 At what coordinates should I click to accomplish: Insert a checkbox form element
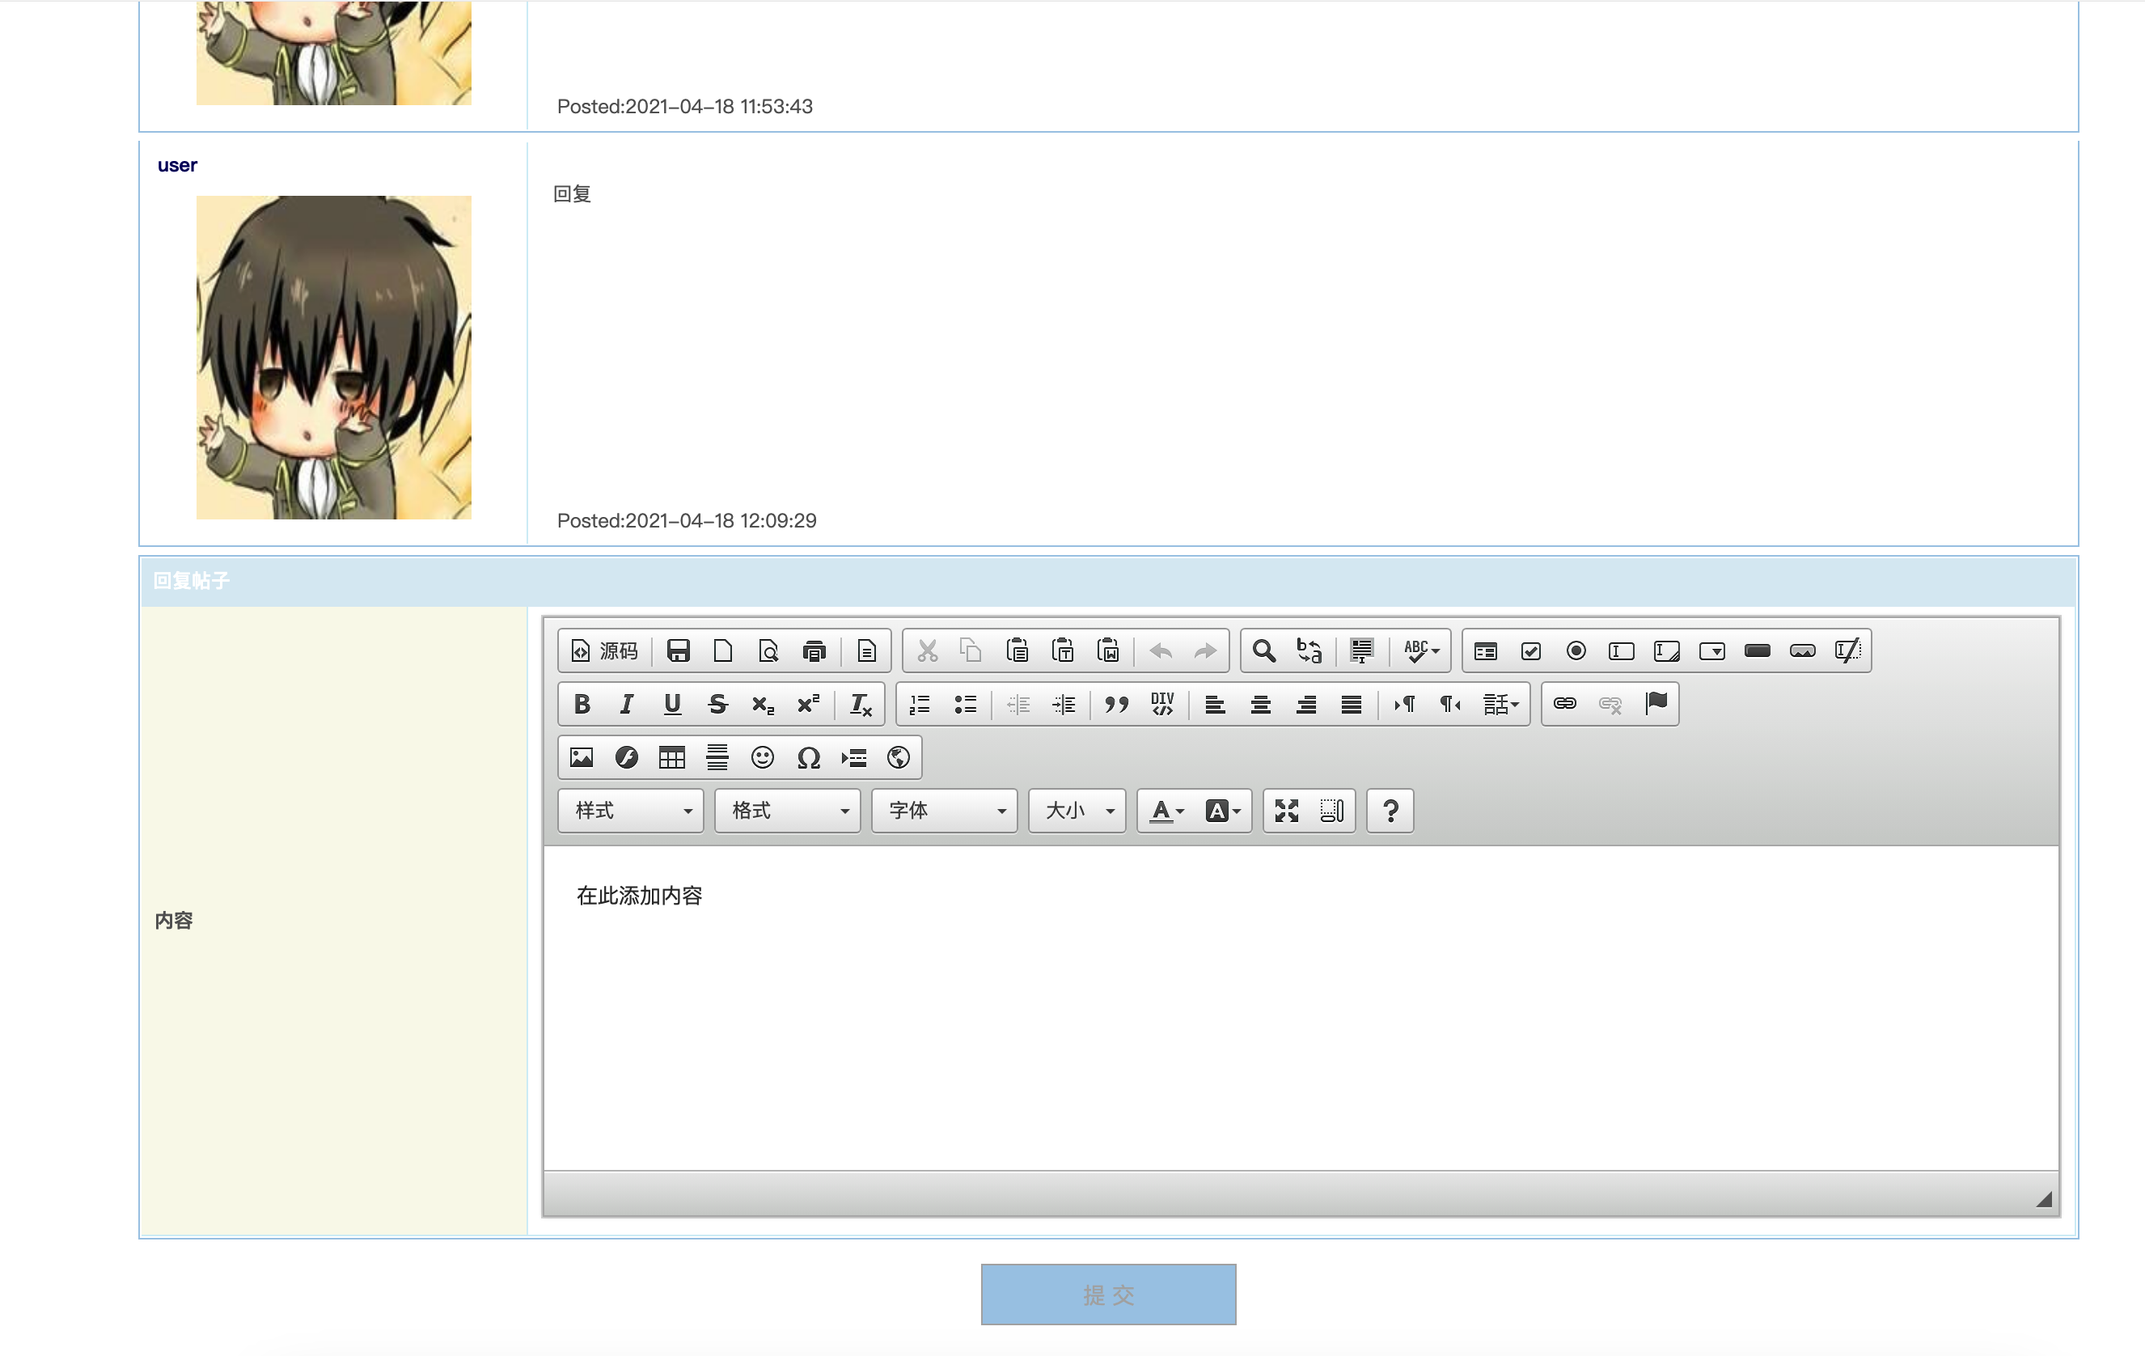1530,650
